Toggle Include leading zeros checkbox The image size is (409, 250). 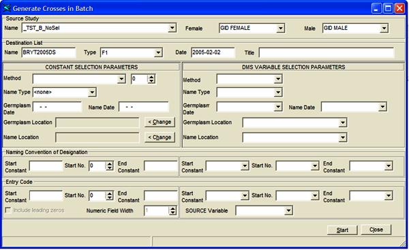click(x=8, y=210)
